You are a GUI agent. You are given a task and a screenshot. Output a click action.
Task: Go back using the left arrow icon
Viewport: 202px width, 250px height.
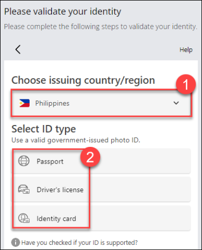[18, 49]
